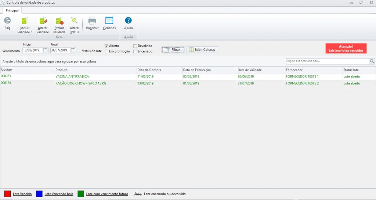The height and width of the screenshot is (200, 376).
Task: Open the Alterar status tool
Action: pos(74,25)
